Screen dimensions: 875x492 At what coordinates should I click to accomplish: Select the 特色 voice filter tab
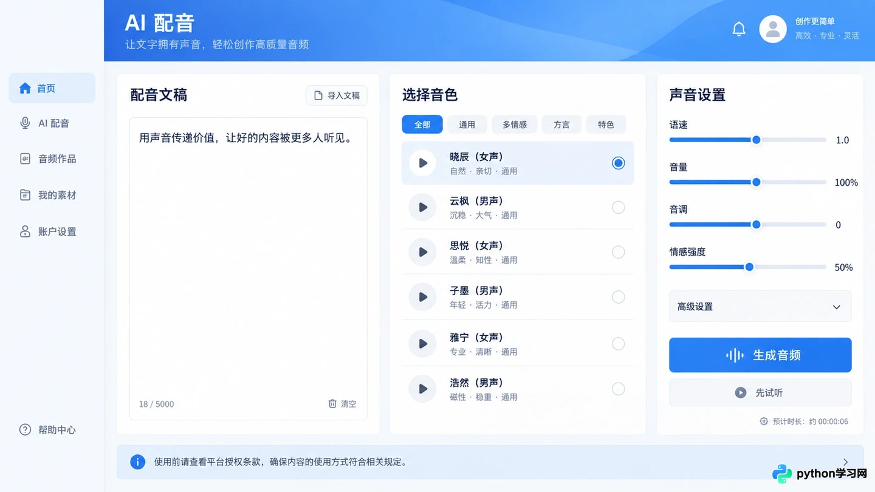(x=606, y=125)
